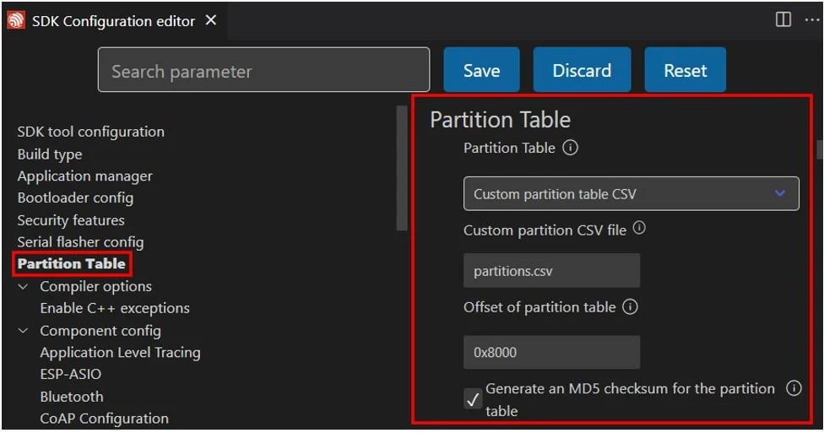Open the more actions ellipsis menu
Image resolution: width=824 pixels, height=433 pixels.
pos(812,20)
